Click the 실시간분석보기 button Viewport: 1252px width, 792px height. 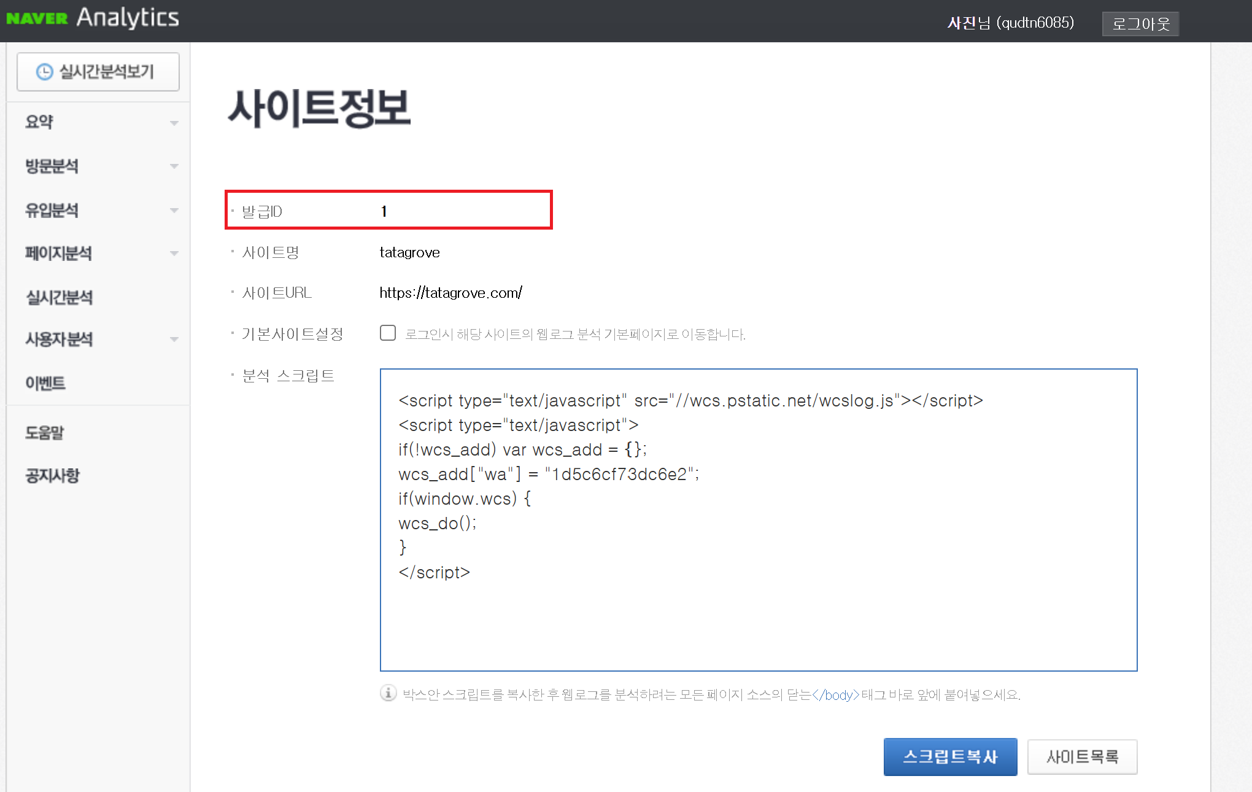pyautogui.click(x=98, y=71)
